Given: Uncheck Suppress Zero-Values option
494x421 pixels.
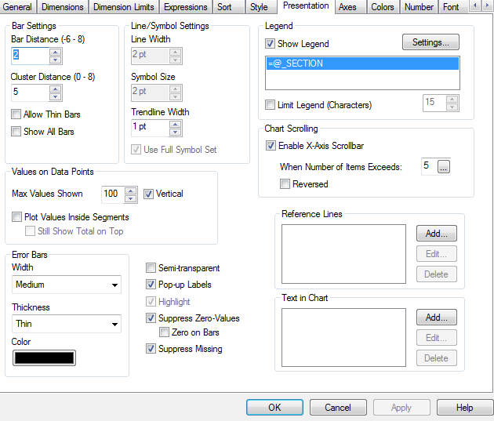Looking at the screenshot, I should 151,318.
